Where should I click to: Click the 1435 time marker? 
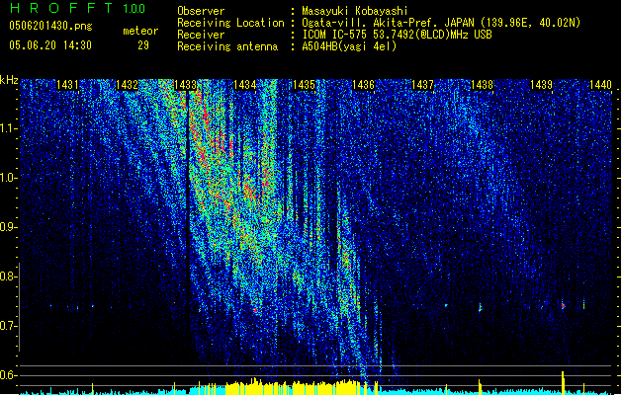coord(304,85)
